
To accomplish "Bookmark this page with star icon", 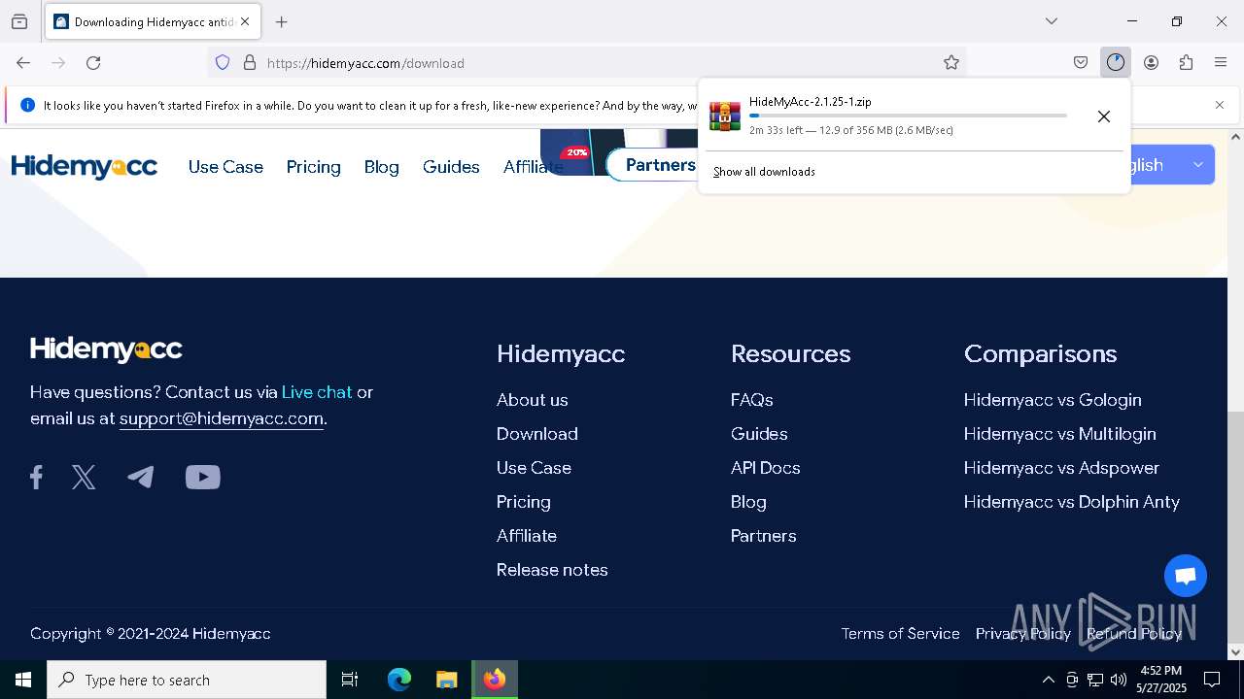I will pyautogui.click(x=951, y=63).
